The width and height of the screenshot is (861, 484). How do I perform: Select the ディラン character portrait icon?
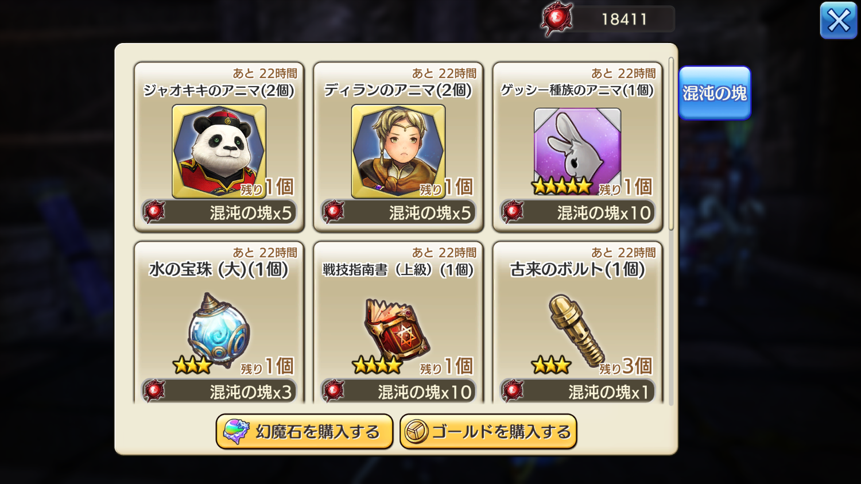(398, 151)
